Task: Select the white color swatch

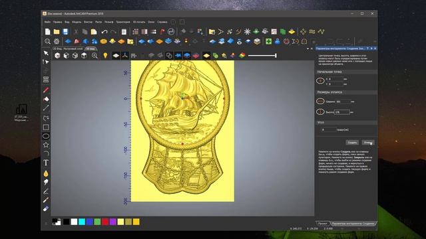Action: [x=74, y=222]
